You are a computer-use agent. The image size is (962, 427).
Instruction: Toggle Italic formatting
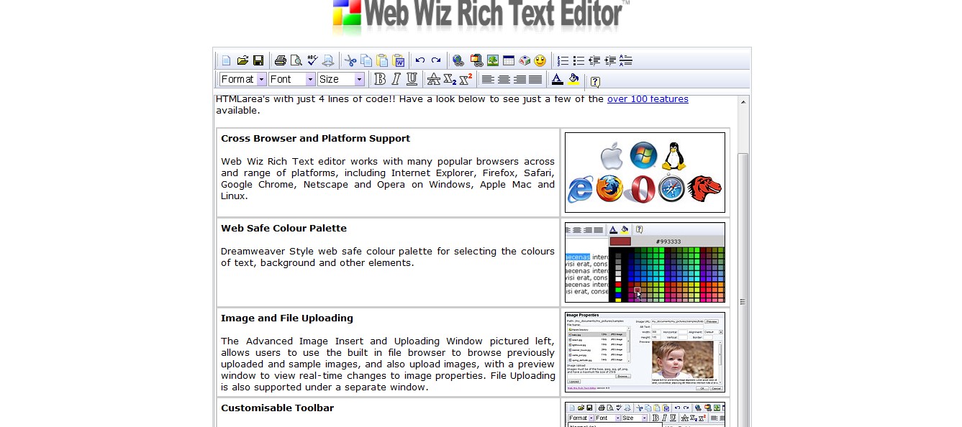(x=396, y=79)
